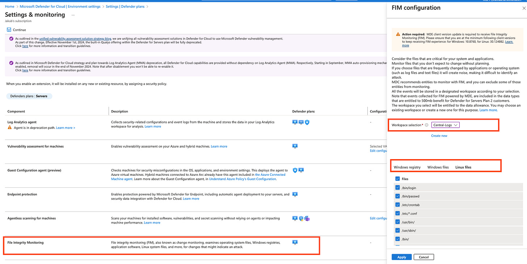Select the Endpoint protection component name
This screenshot has height=264, width=527.
click(x=22, y=195)
